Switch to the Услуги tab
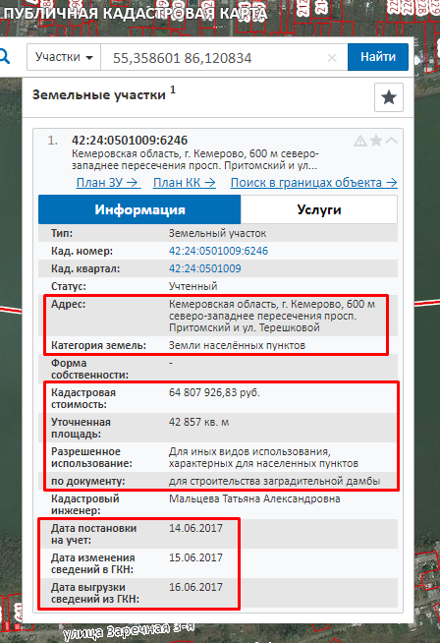The width and height of the screenshot is (440, 643). coord(319,209)
